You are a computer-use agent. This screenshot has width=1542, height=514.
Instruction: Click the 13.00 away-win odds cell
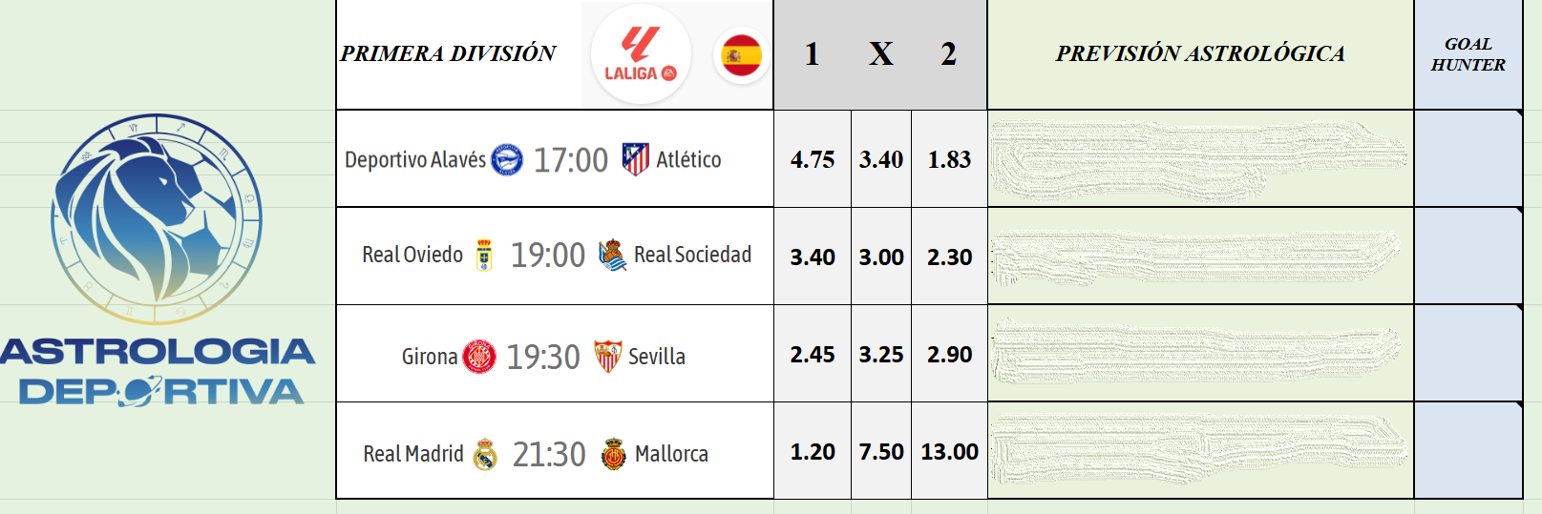click(x=949, y=451)
